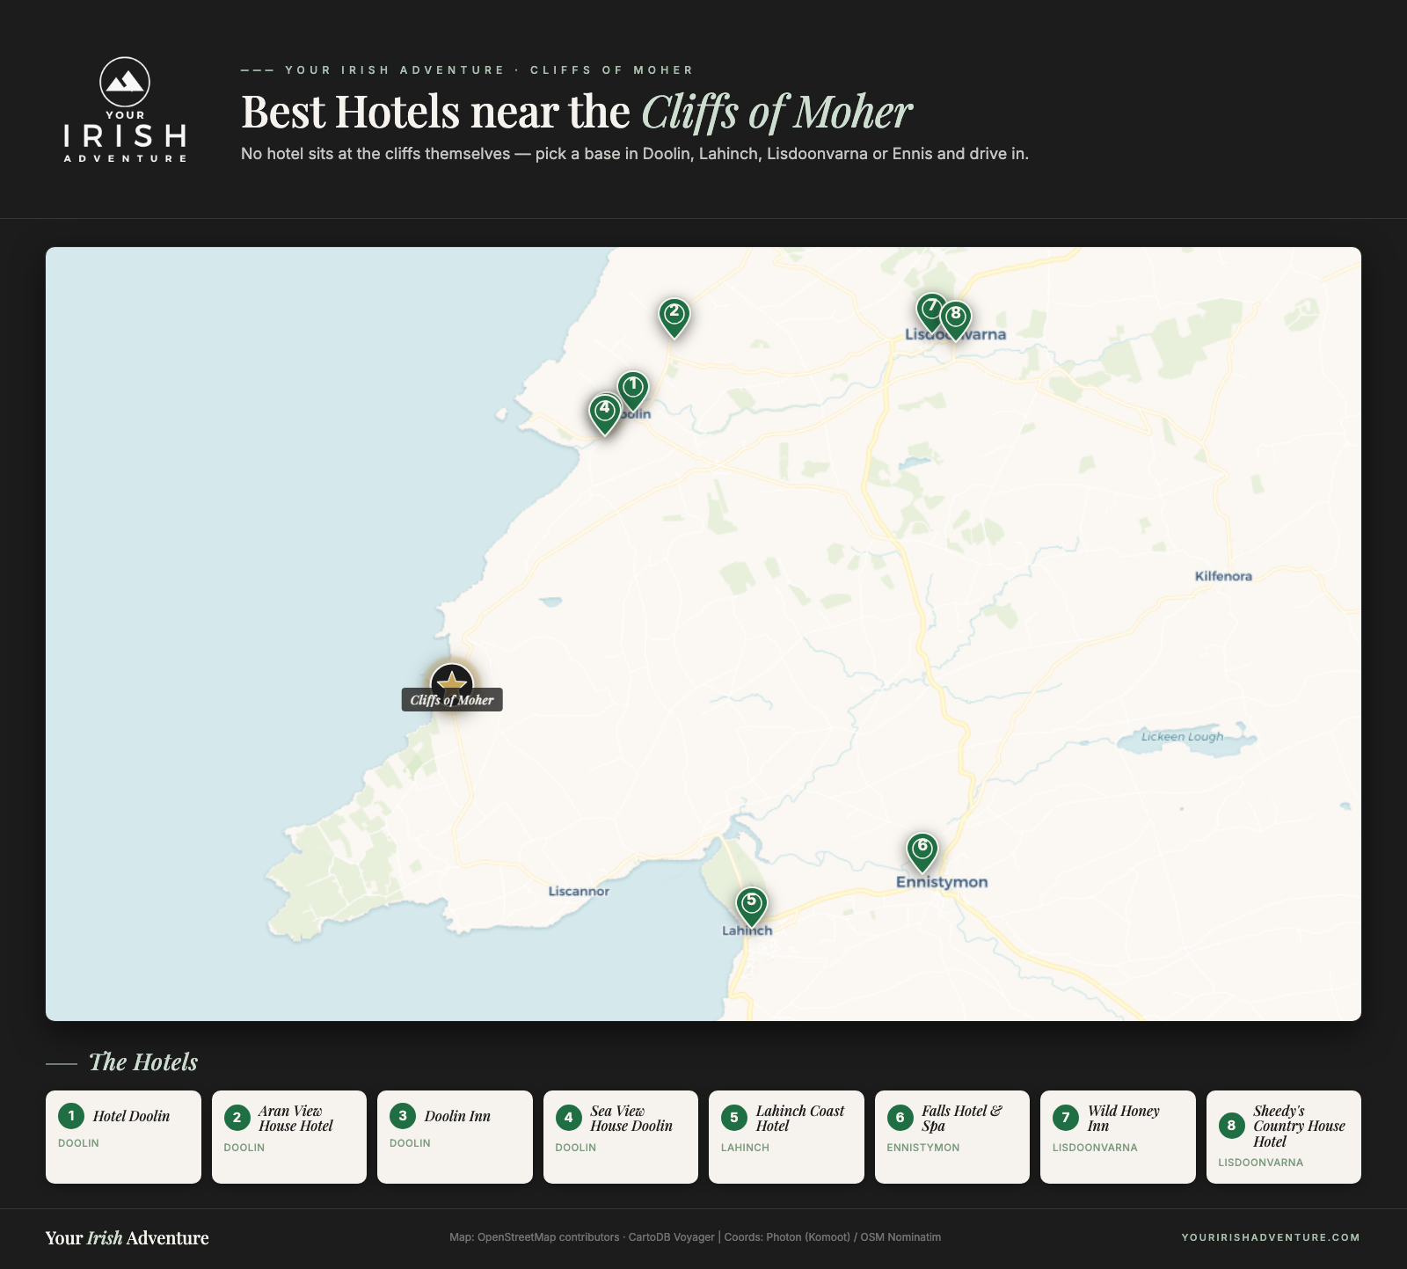Click the Kilfenora town label on map
1407x1269 pixels.
click(1223, 576)
